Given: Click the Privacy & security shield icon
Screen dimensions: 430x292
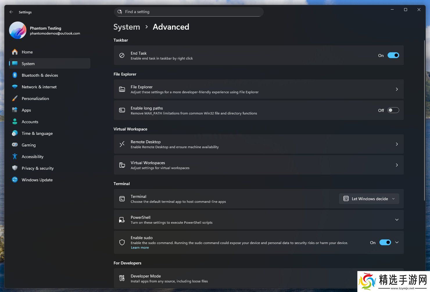Looking at the screenshot, I should [15, 168].
